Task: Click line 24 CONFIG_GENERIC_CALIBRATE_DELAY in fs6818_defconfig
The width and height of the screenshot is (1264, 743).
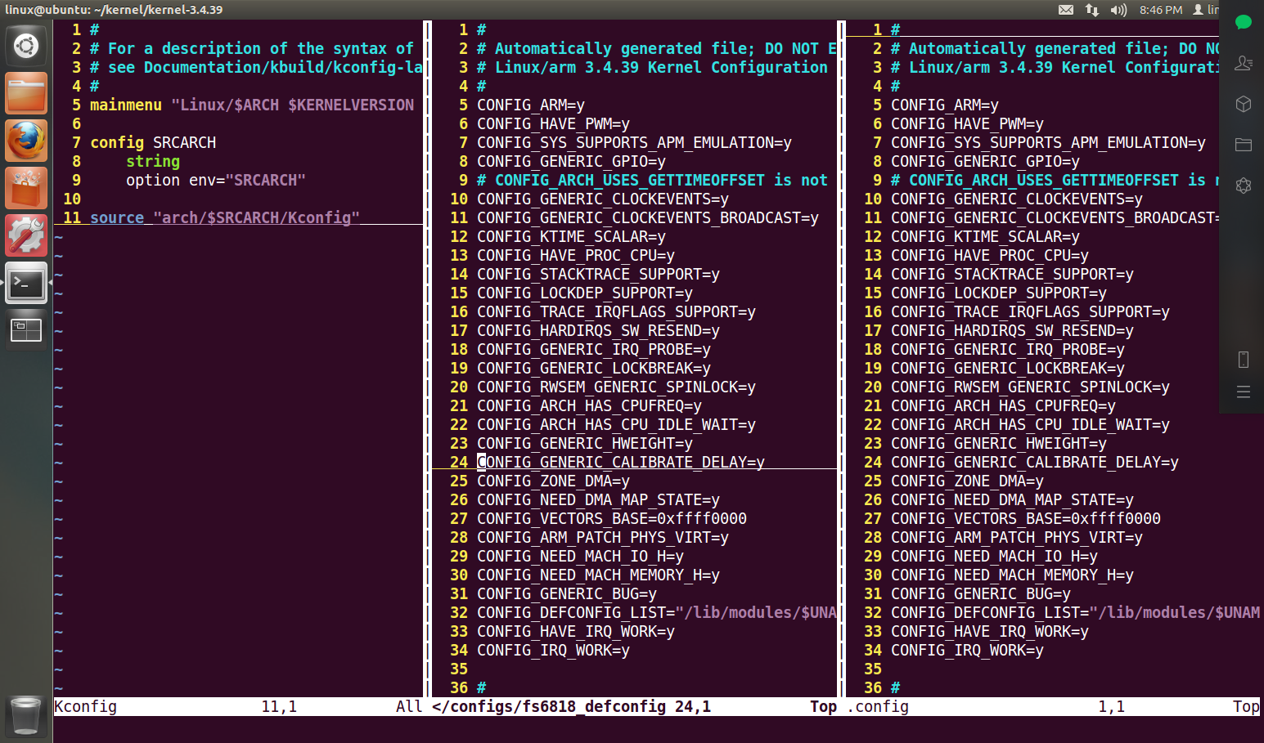Action: [x=620, y=462]
